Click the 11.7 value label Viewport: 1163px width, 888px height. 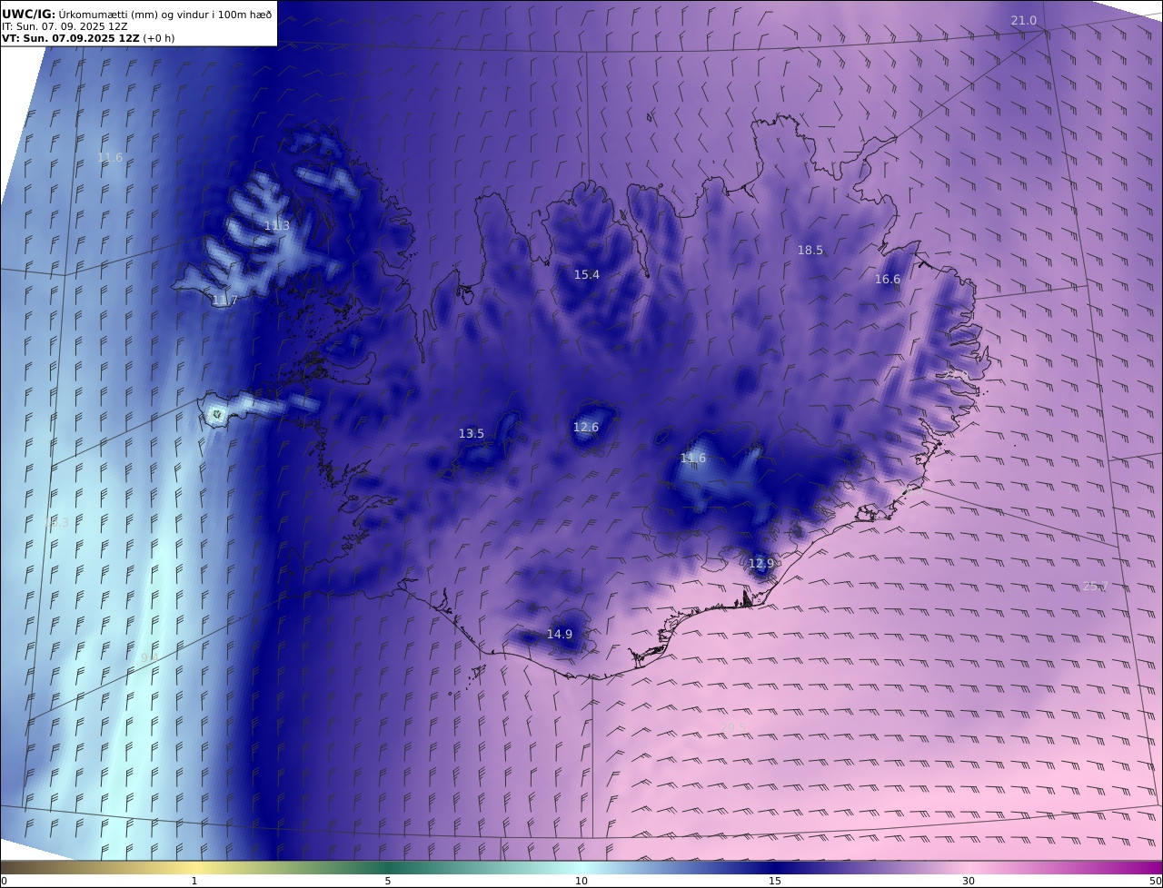(224, 301)
